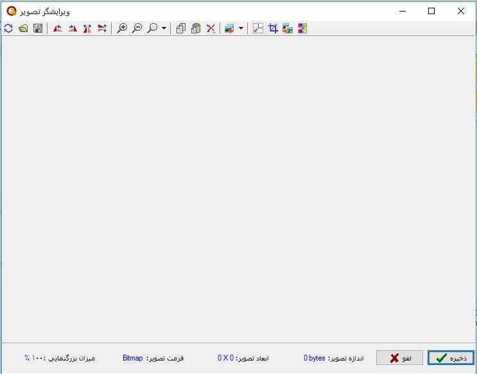
Task: Expand the dropdown arrow beside picture icon
Action: click(x=241, y=28)
